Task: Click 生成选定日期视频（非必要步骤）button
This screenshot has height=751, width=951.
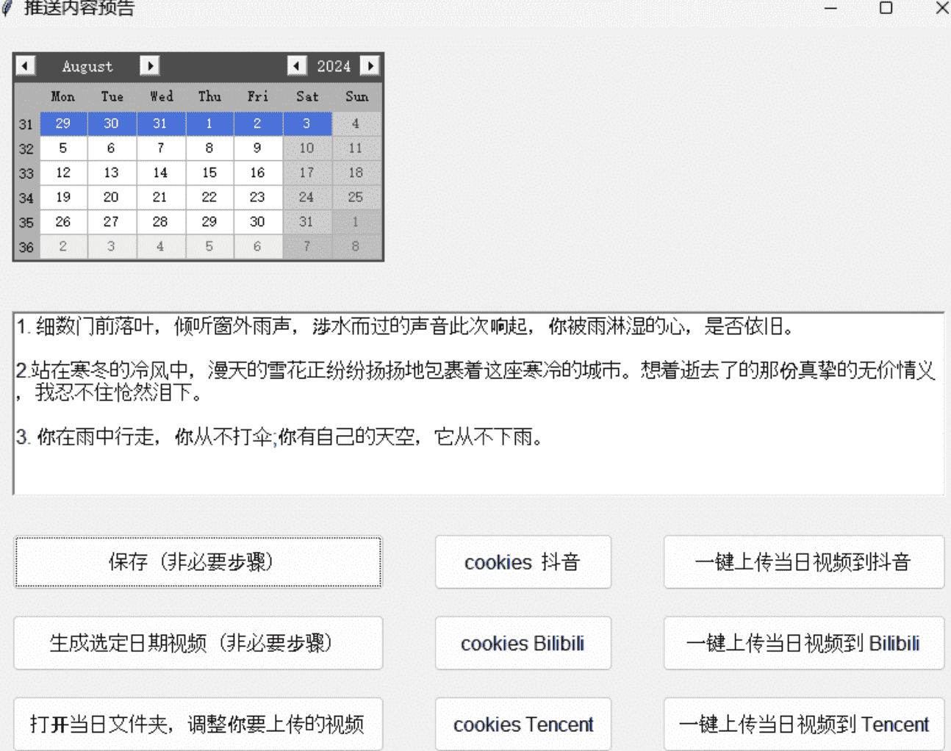Action: tap(198, 643)
